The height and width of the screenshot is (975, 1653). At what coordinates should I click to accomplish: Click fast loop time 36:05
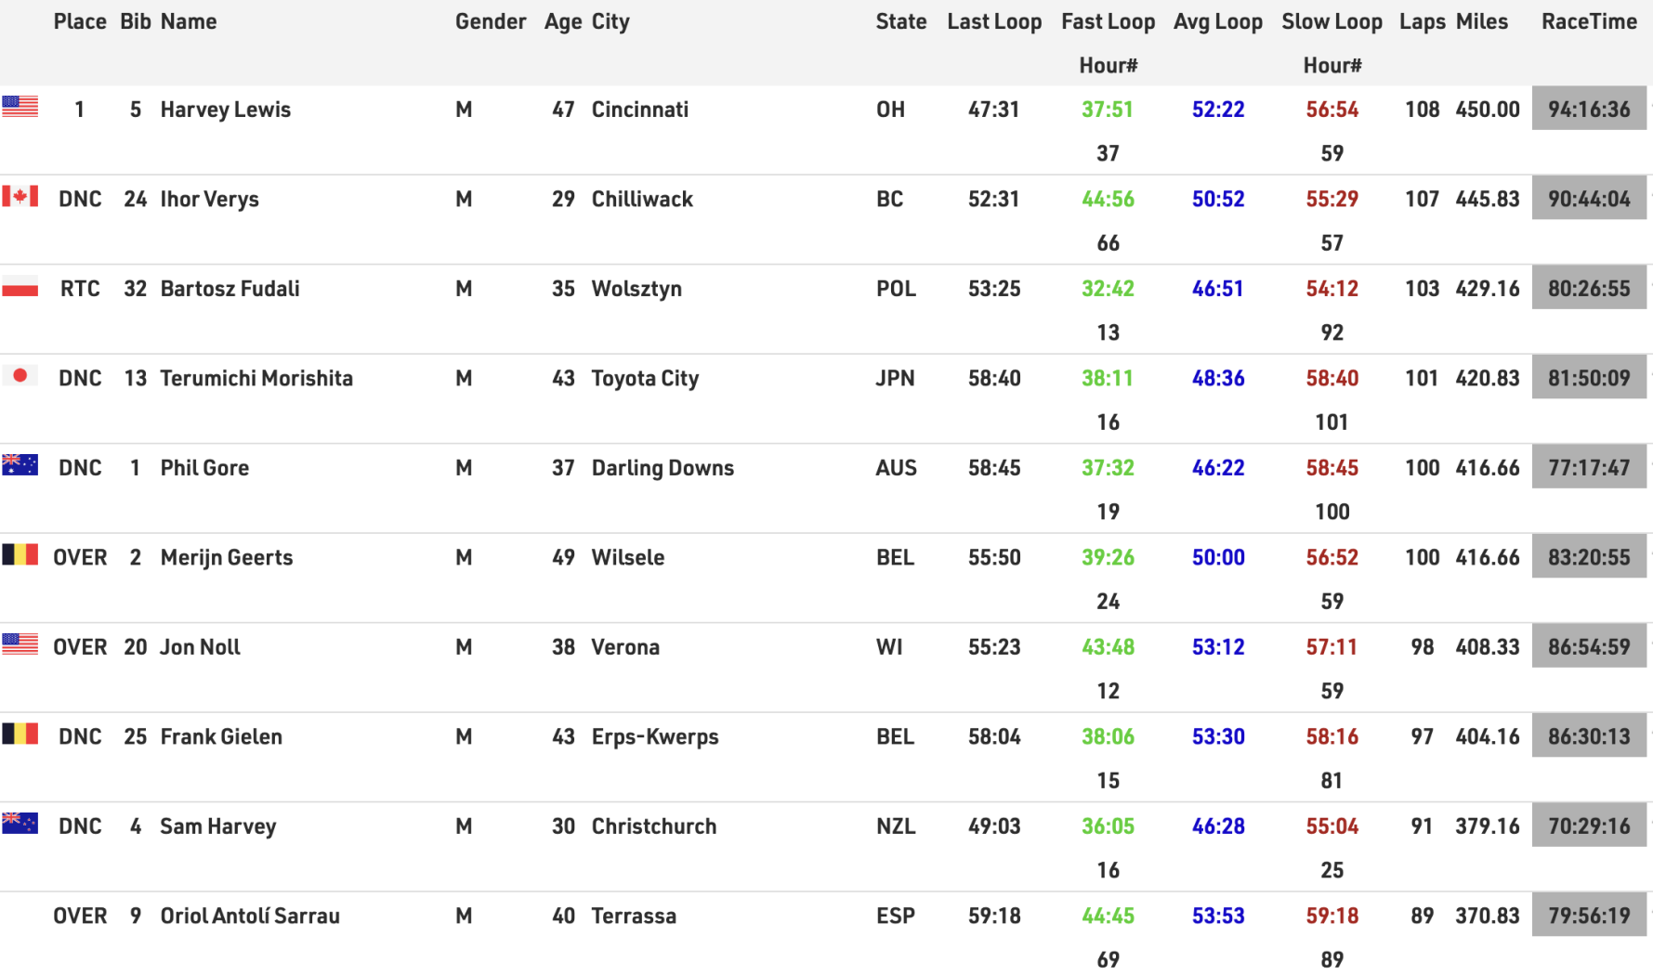coord(1108,825)
